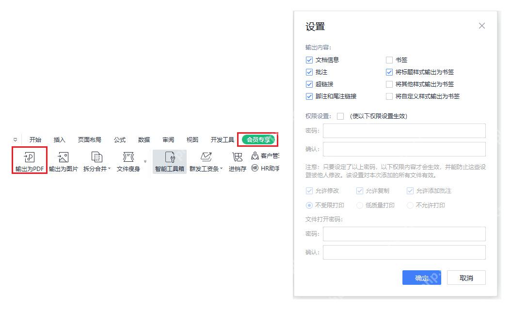Image resolution: width=512 pixels, height=310 pixels.
Task: Open the ribbon group overflow arrow after 文件瘦身
Action: pos(145,161)
